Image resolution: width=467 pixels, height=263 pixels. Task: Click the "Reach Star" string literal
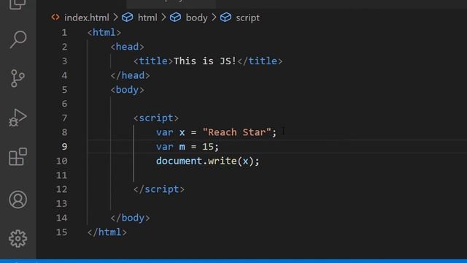[236, 132]
